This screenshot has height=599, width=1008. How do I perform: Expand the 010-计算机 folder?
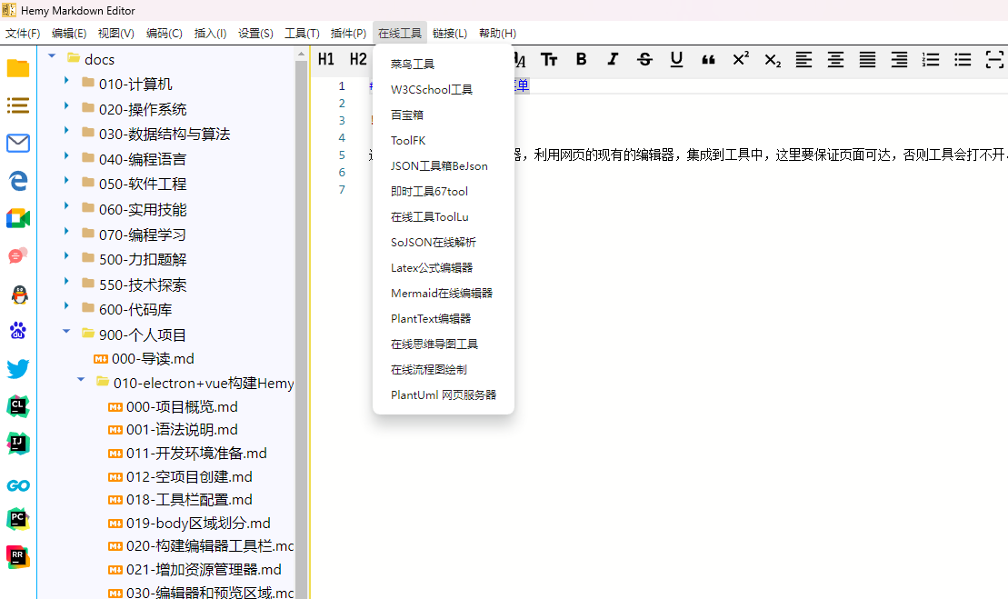(66, 82)
